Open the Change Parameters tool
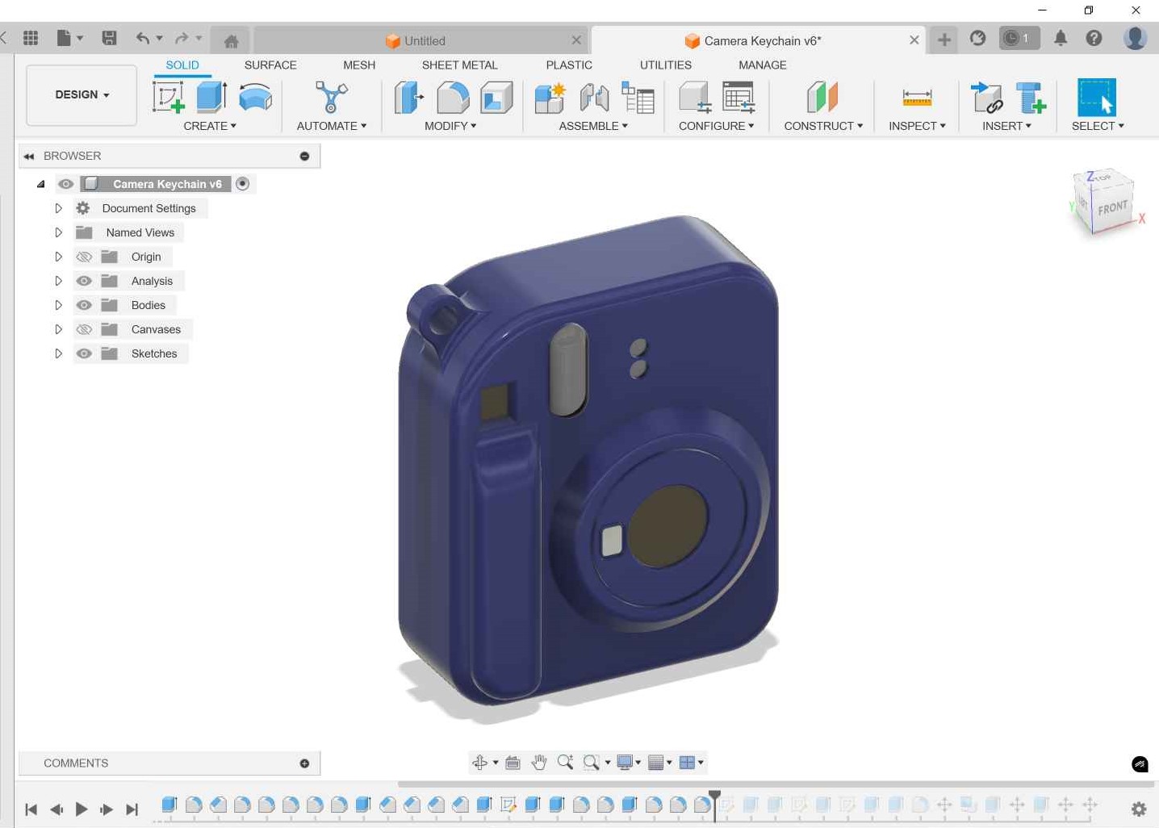The image size is (1159, 828). [738, 98]
